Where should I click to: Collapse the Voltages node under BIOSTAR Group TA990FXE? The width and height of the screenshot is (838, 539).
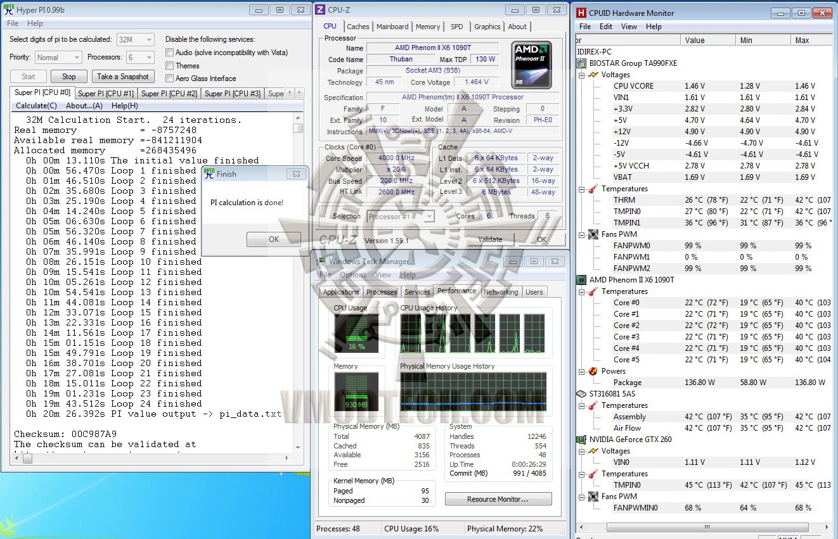coord(582,75)
